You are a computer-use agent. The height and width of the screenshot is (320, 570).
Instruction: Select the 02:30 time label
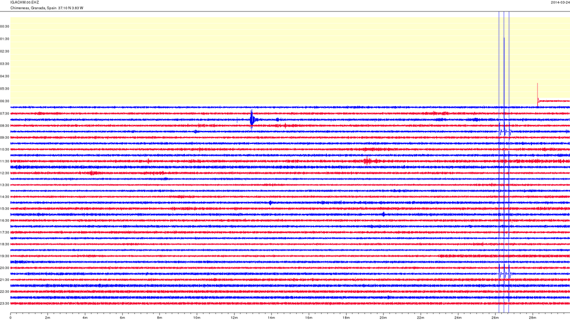click(5, 51)
